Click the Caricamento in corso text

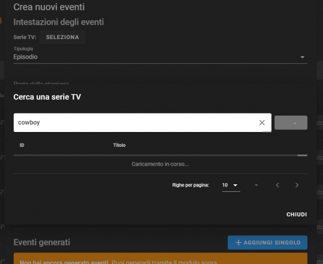(x=160, y=164)
